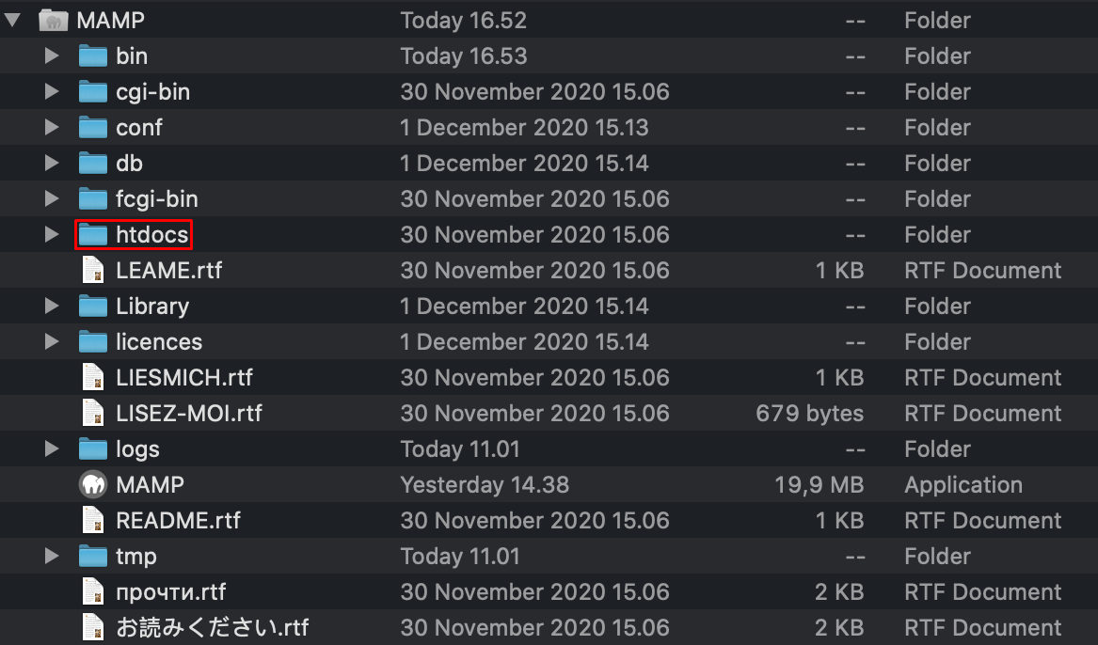The width and height of the screenshot is (1098, 645).
Task: Click the LISEZ-MOI.rtf document icon
Action: (x=92, y=414)
